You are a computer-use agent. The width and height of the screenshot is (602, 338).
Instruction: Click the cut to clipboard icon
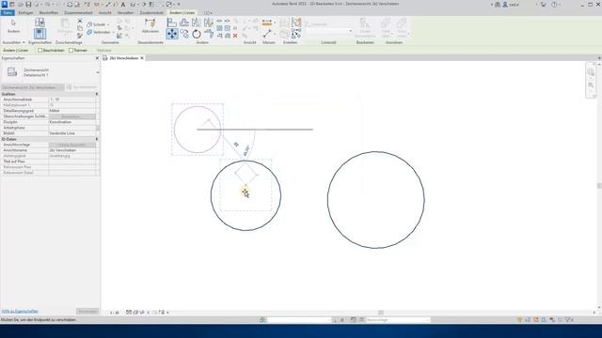pyautogui.click(x=80, y=21)
